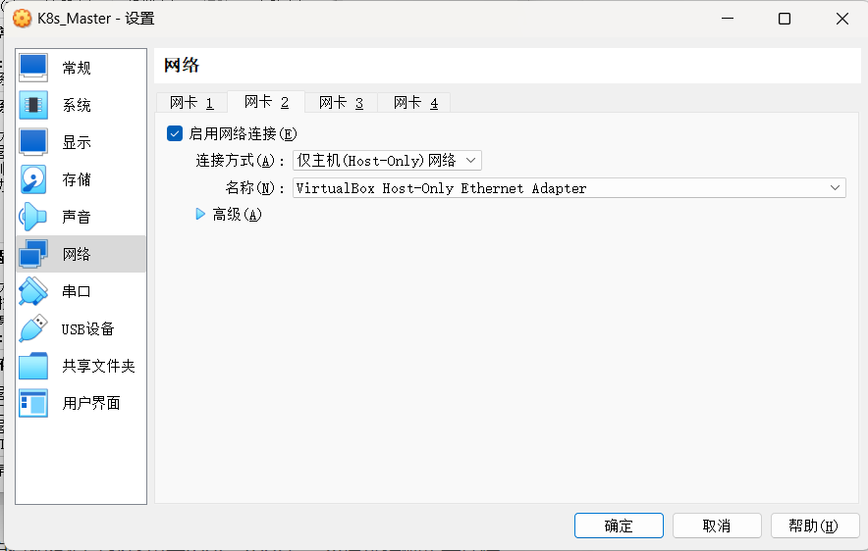The width and height of the screenshot is (868, 551).
Task: Switch to the 网卡 4 tab
Action: pyautogui.click(x=415, y=103)
